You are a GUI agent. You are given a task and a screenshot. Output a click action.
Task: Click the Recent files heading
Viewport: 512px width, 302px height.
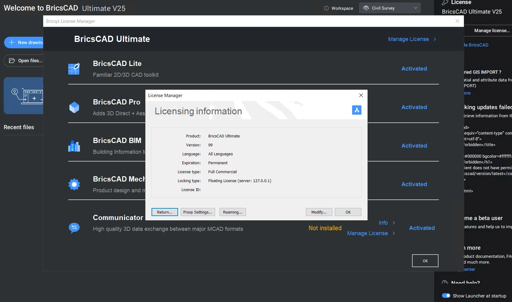[x=19, y=127]
